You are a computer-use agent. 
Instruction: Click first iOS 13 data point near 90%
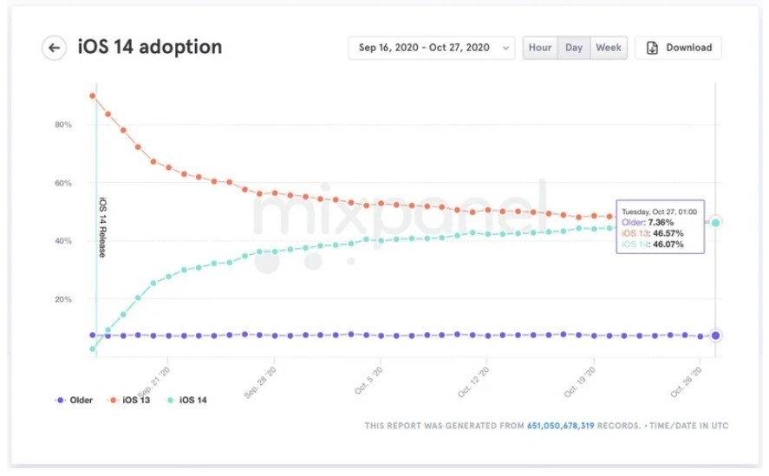pos(93,95)
